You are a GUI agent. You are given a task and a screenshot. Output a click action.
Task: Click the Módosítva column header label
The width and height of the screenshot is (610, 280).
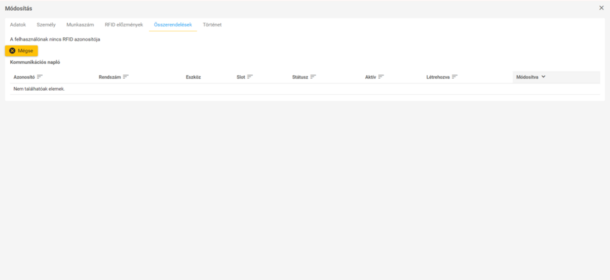tap(527, 77)
